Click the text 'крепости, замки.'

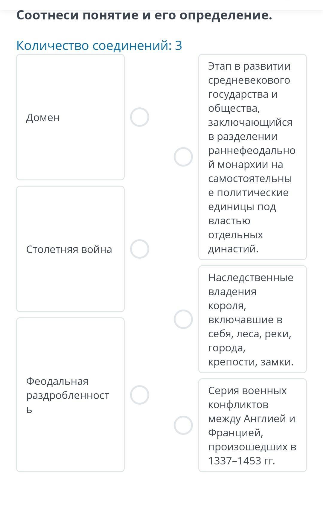251,362
